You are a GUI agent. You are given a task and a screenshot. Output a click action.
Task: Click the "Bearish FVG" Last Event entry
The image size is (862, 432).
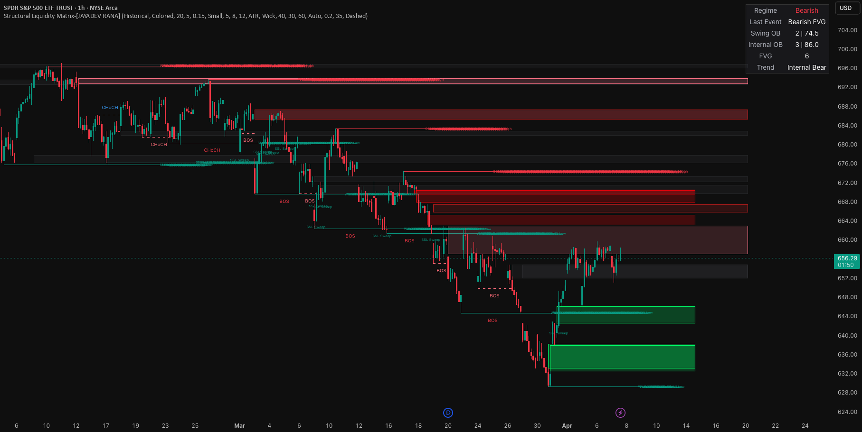807,22
